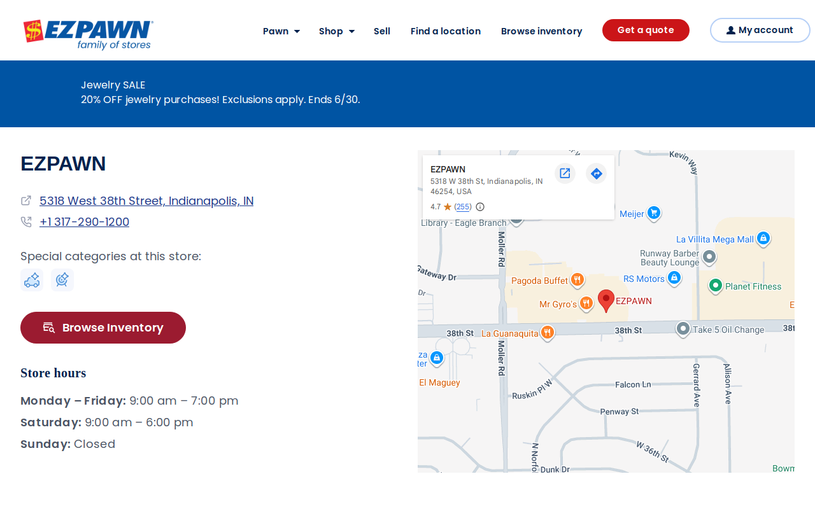The image size is (815, 509).
Task: Open the 255 reviews link on map
Action: point(463,207)
